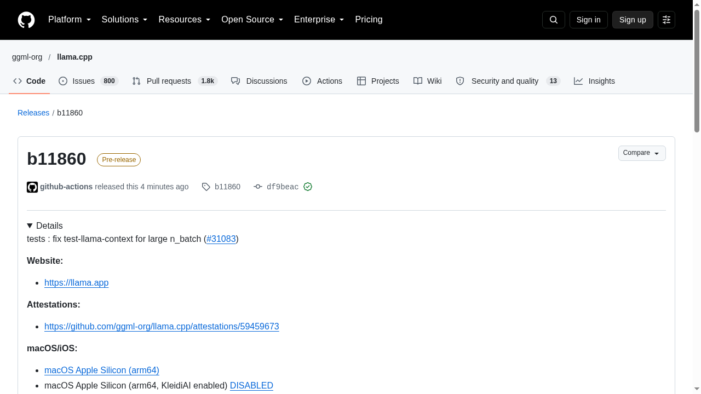Open the Actions tab

coord(322,81)
